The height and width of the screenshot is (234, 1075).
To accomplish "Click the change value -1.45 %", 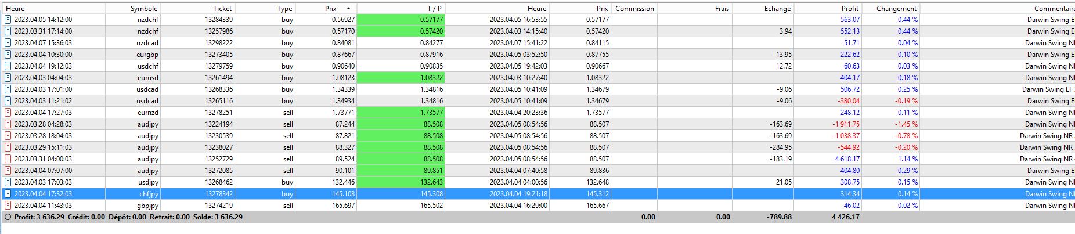I will pyautogui.click(x=907, y=124).
